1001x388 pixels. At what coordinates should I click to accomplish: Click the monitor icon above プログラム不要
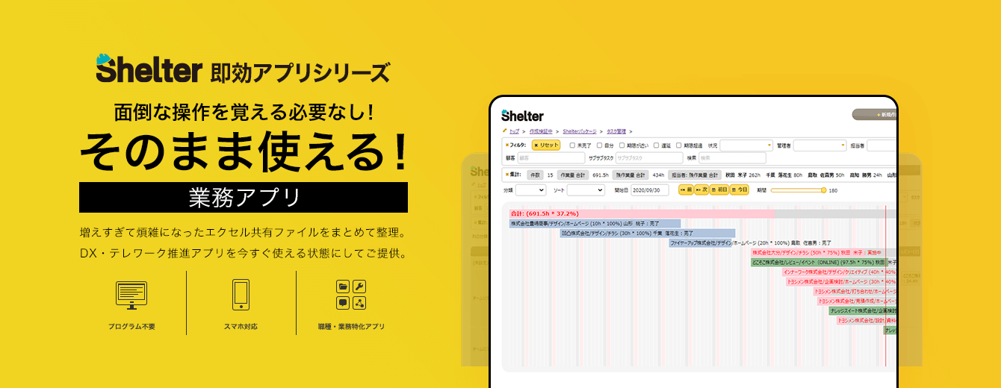click(131, 295)
